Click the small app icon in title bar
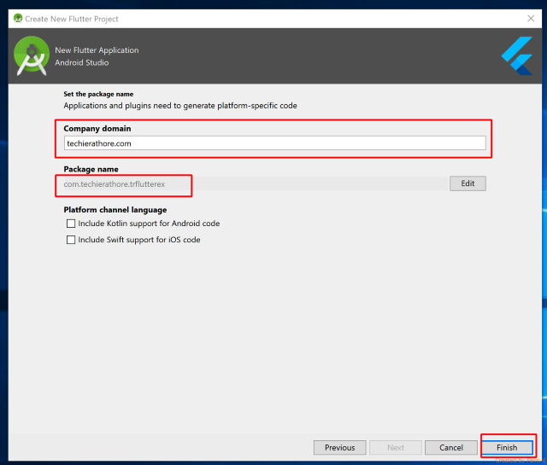 point(17,18)
